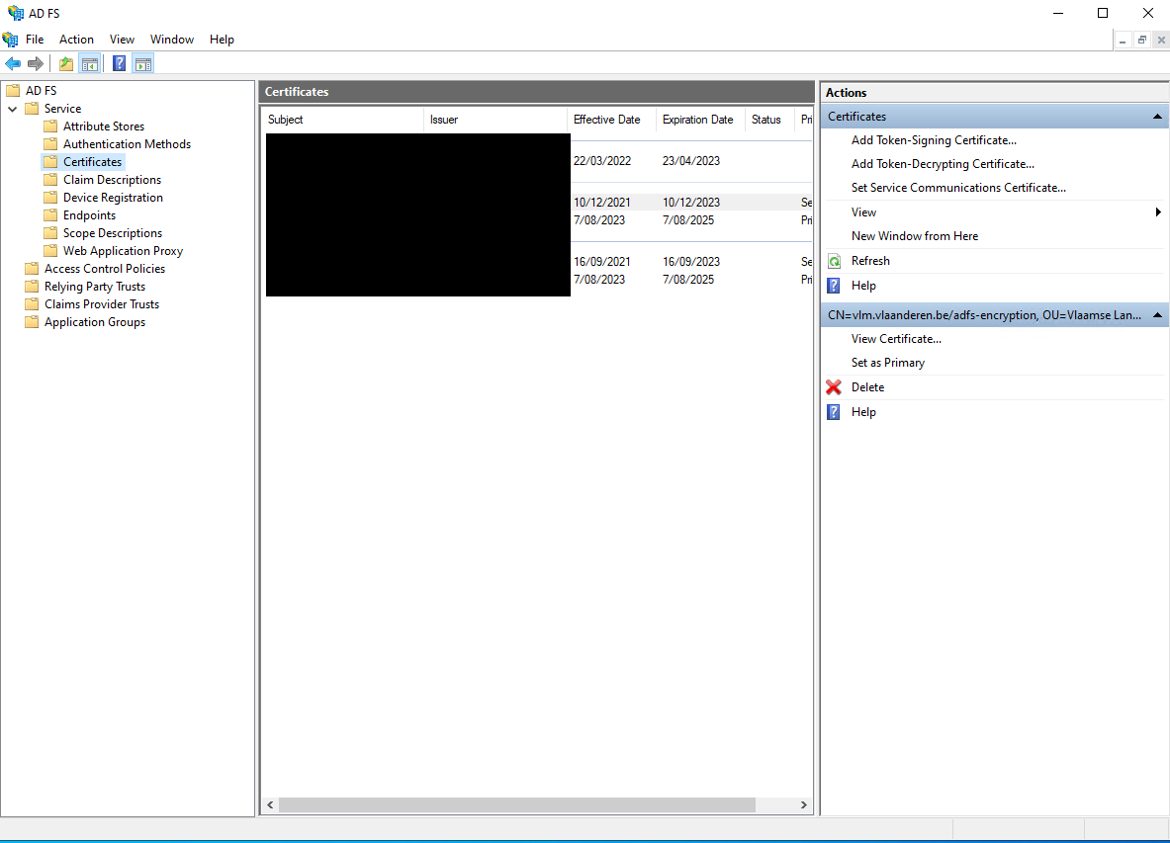Screen dimensions: 1170x843
Task: Select the Certificates tree node
Action: point(92,162)
